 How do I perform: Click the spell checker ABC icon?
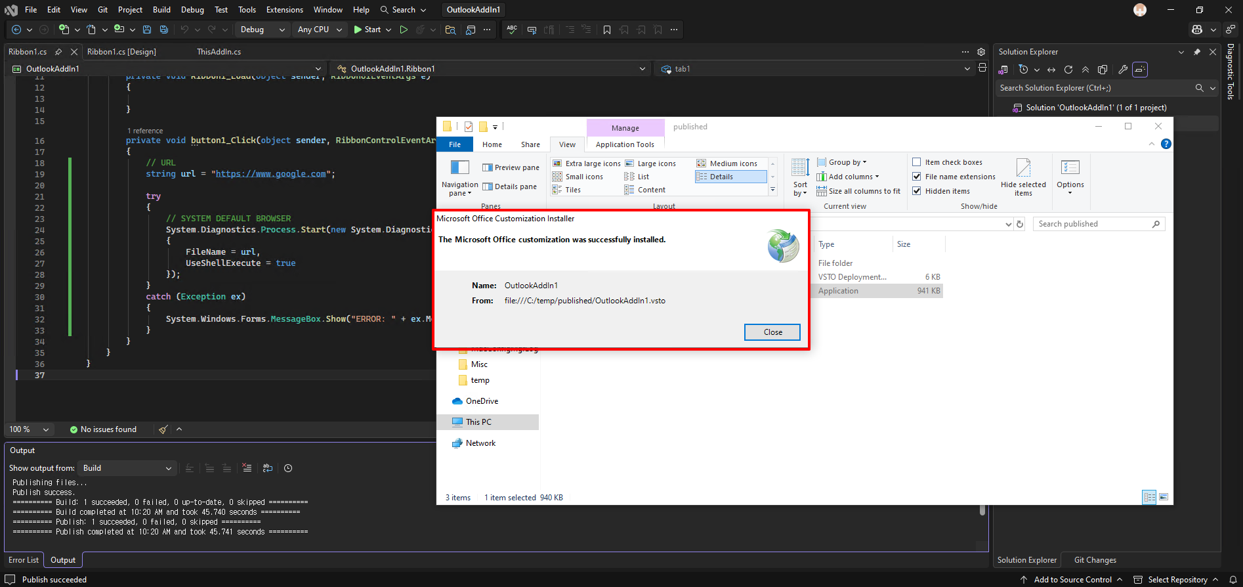coord(512,30)
